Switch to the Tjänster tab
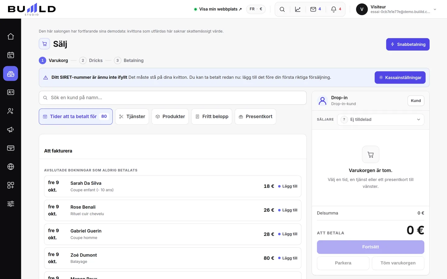The image size is (447, 279). coord(132,117)
